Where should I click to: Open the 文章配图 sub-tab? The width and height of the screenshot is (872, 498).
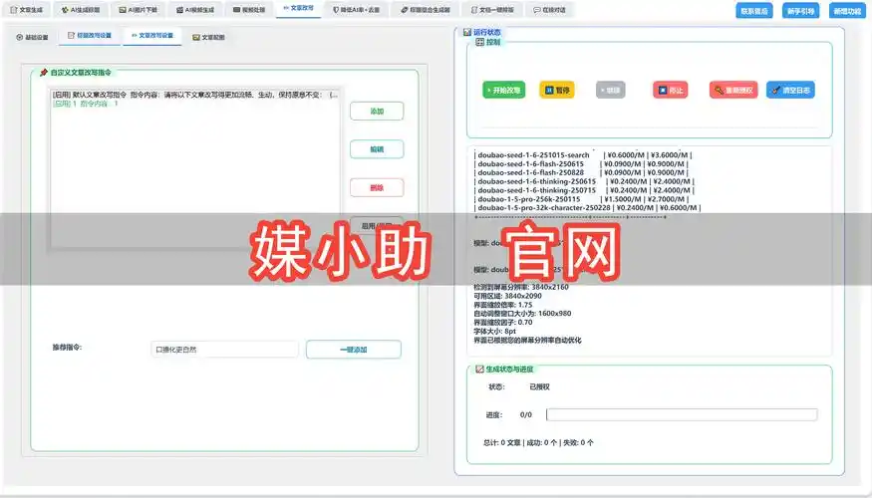[x=208, y=37]
